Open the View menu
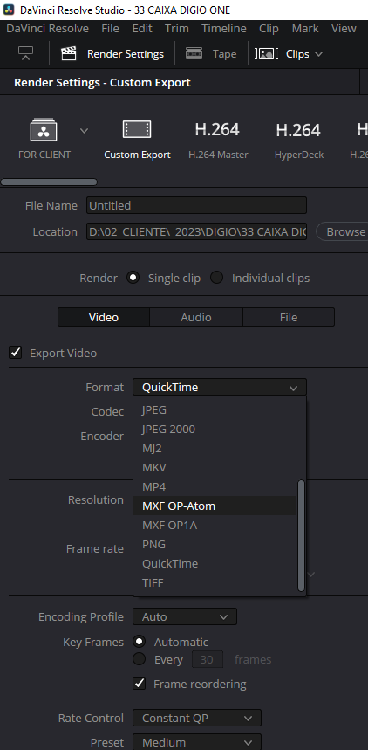Screen dimensions: 368x750 point(344,28)
